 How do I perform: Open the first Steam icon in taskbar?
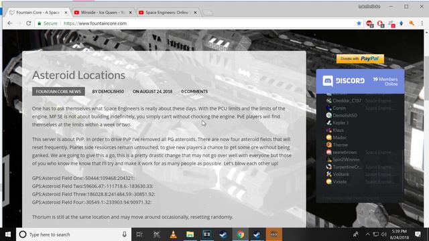[223, 234]
